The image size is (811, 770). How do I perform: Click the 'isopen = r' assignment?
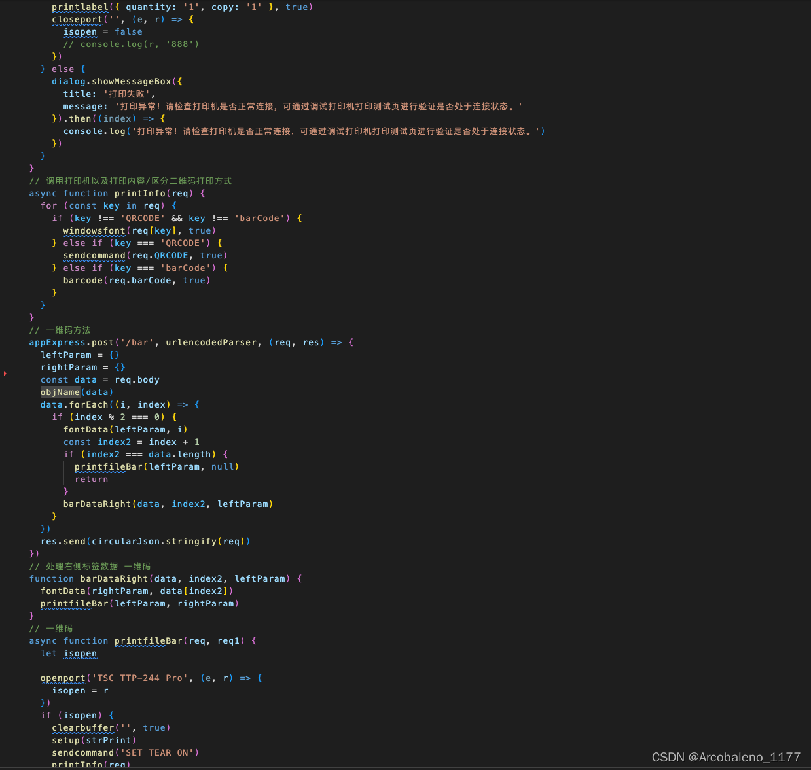[x=81, y=690]
